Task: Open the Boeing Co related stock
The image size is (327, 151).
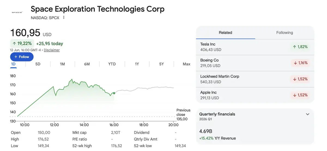Action: click(255, 63)
